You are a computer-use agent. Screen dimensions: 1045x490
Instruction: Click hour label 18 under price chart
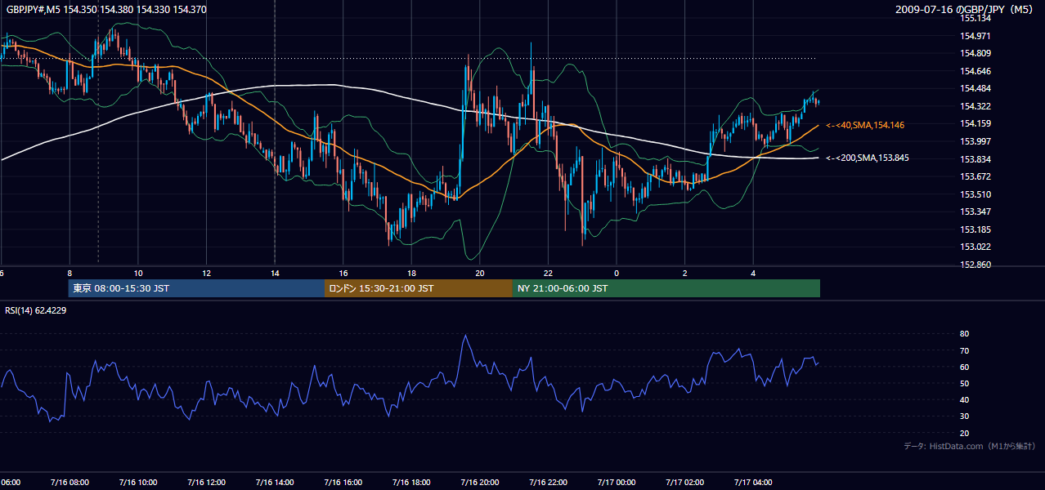click(412, 274)
